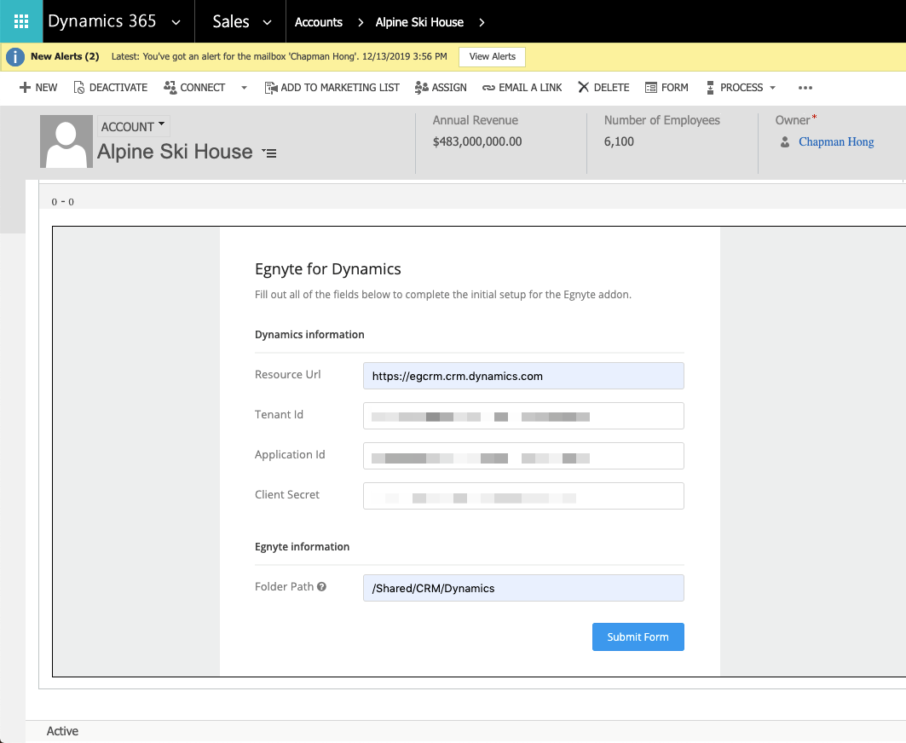Image resolution: width=906 pixels, height=743 pixels.
Task: Open more commands ellipsis
Action: coord(805,88)
